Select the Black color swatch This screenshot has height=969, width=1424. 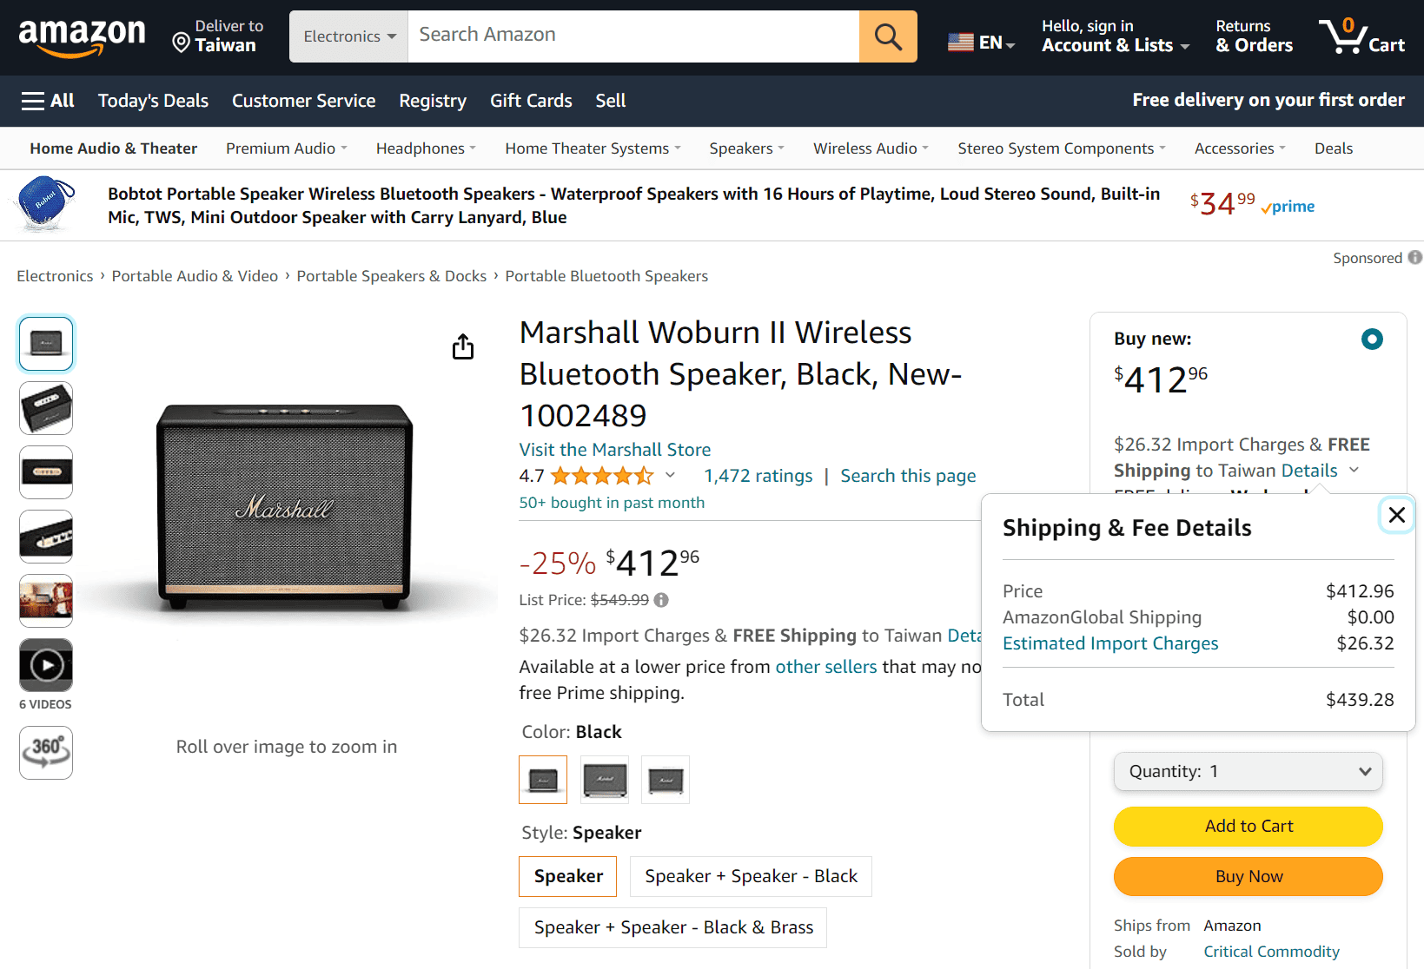(x=542, y=779)
